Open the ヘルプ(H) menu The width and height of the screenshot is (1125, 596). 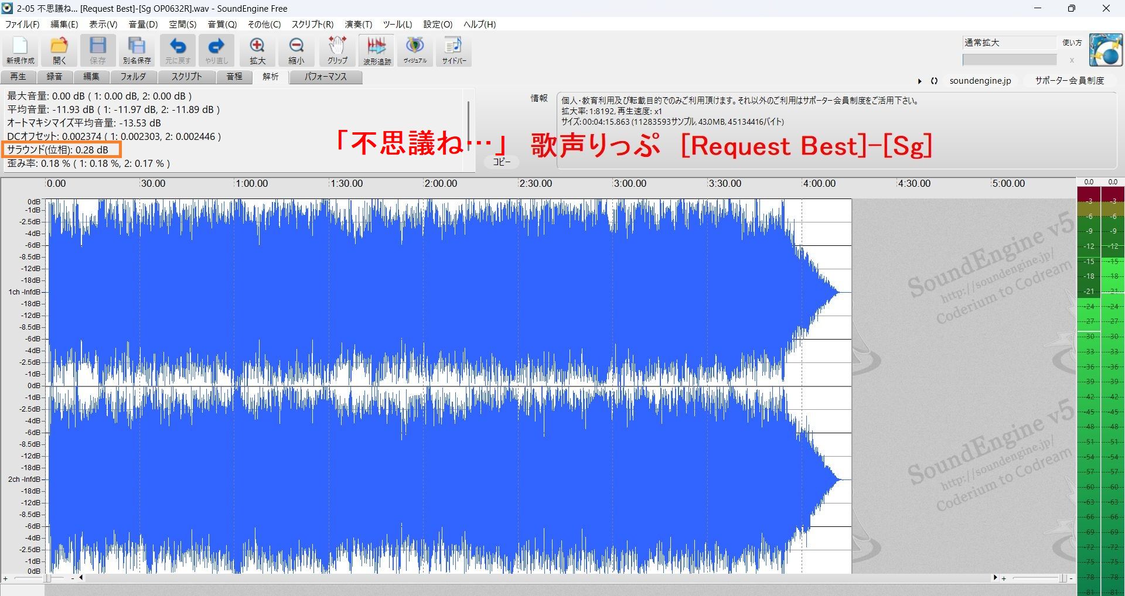[x=479, y=24]
